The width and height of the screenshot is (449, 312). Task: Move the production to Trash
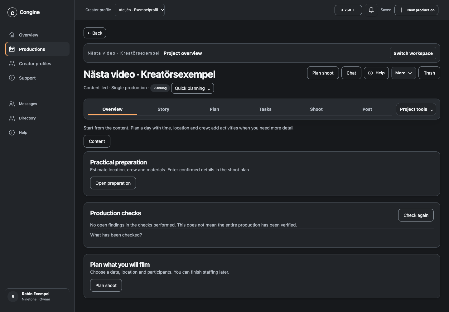click(x=429, y=73)
